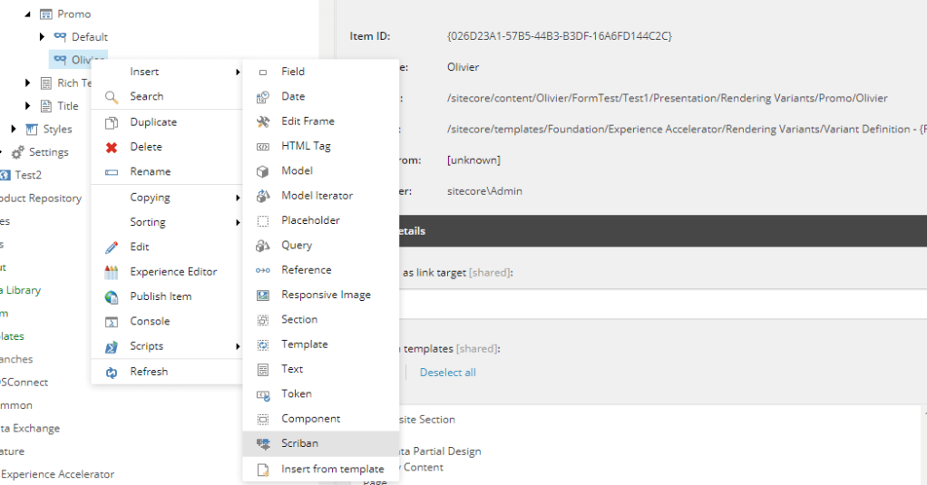Click the Model cube icon
927x485 pixels.
(x=263, y=170)
